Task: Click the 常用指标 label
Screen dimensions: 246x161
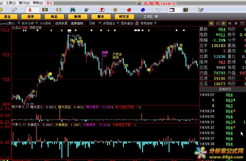Action: pyautogui.click(x=147, y=23)
